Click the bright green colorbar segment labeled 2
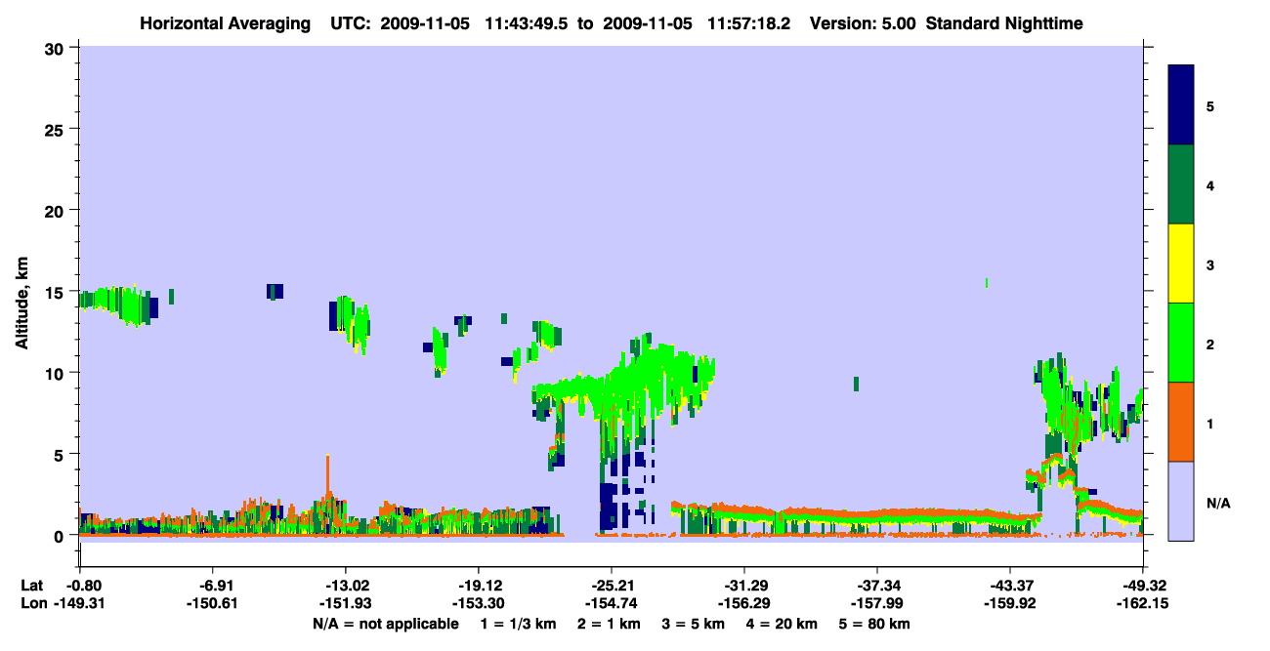The width and height of the screenshot is (1270, 651). coord(1181,342)
